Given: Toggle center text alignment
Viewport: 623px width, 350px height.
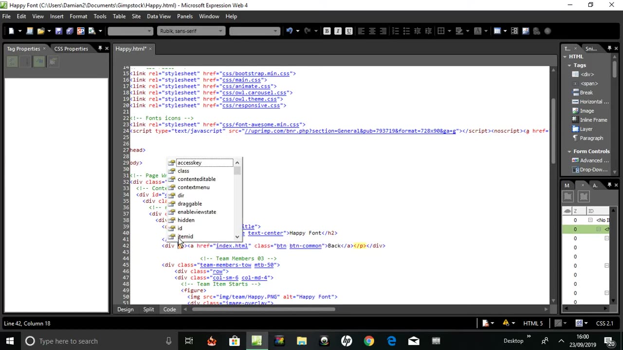Looking at the screenshot, I should click(372, 31).
